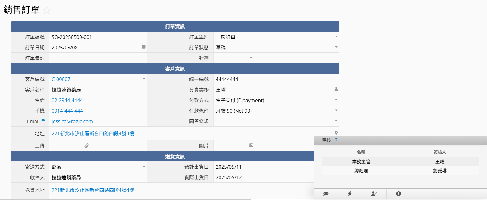Screen dimensions: 487x200
Task: Open the 地址 address link
Action: tap(93, 133)
